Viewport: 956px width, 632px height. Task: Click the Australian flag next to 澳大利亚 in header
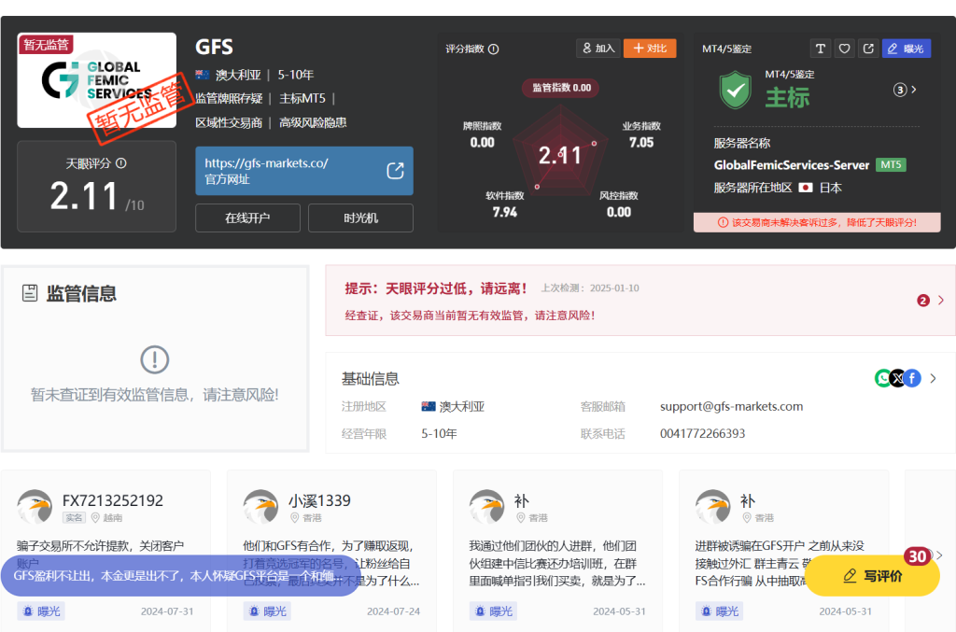pos(203,75)
